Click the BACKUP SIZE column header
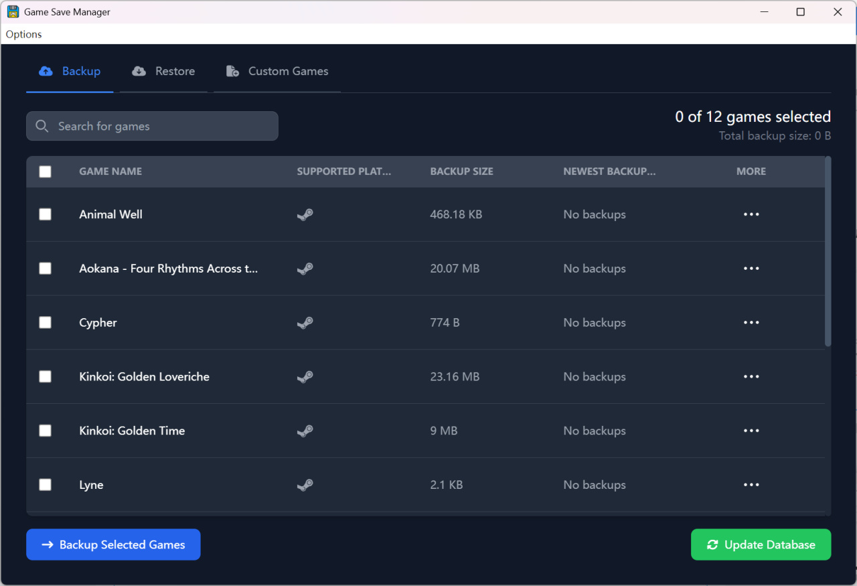857x586 pixels. [462, 171]
